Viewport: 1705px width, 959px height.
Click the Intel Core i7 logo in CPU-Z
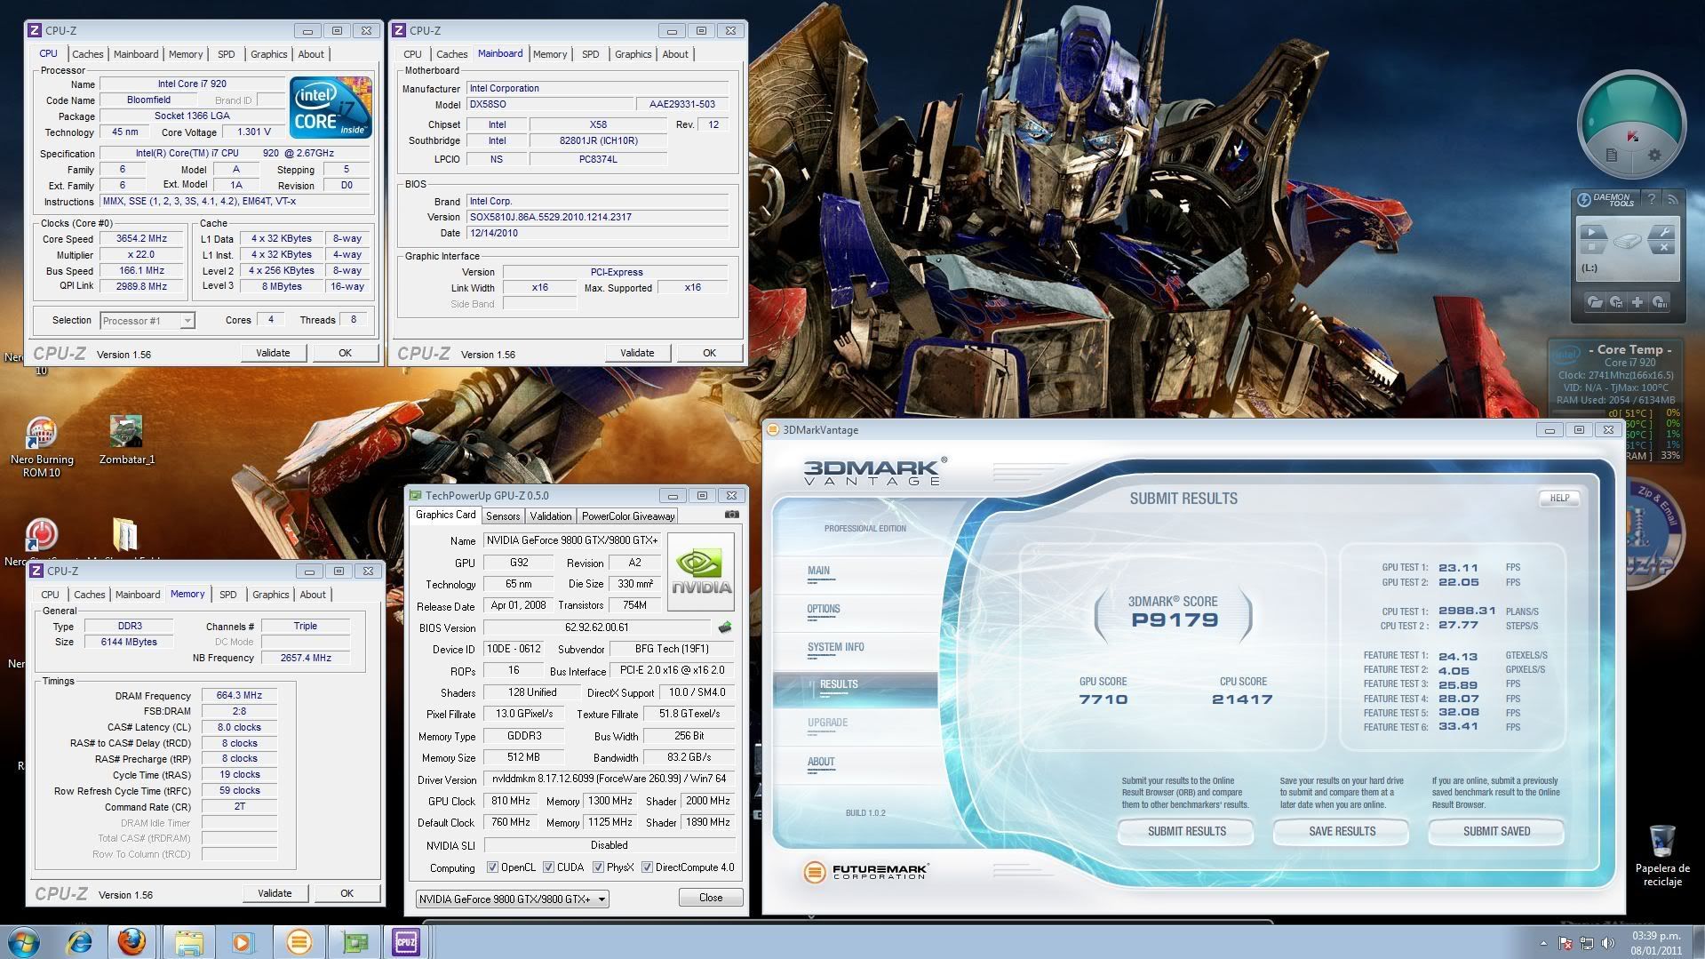pyautogui.click(x=331, y=108)
